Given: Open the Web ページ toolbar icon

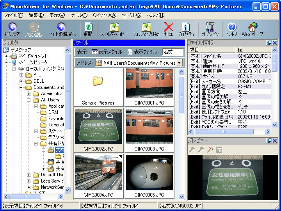Looking at the screenshot, I should click(x=252, y=27).
